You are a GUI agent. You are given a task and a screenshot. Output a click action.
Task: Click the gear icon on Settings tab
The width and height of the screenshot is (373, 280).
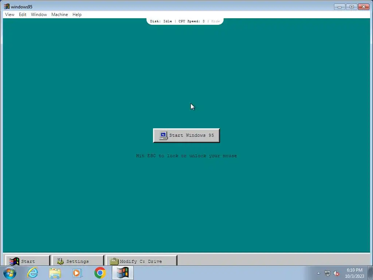(60, 261)
